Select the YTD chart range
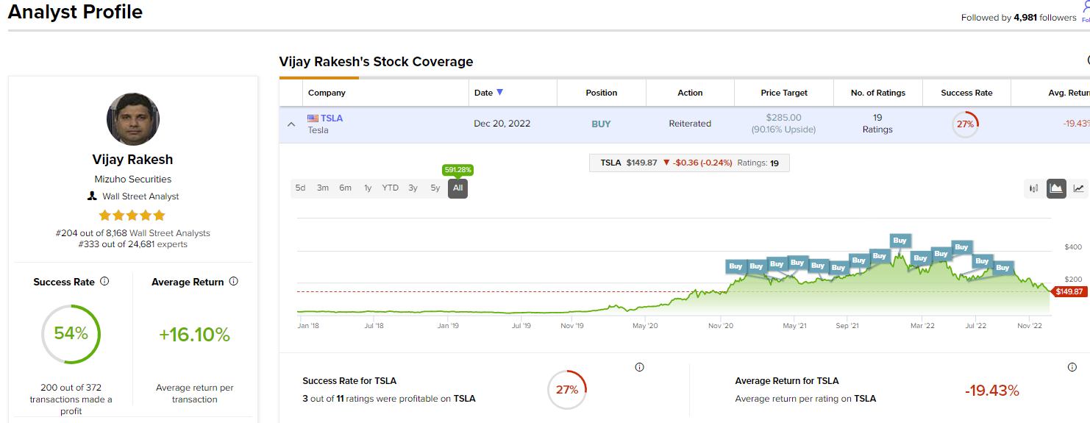 [x=391, y=188]
